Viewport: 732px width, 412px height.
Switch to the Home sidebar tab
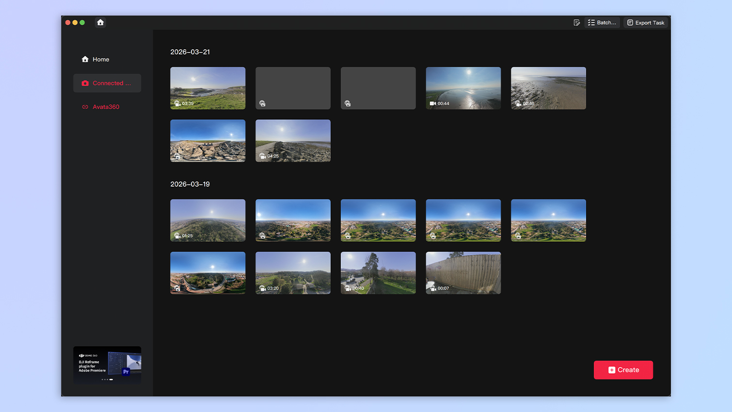pos(101,59)
